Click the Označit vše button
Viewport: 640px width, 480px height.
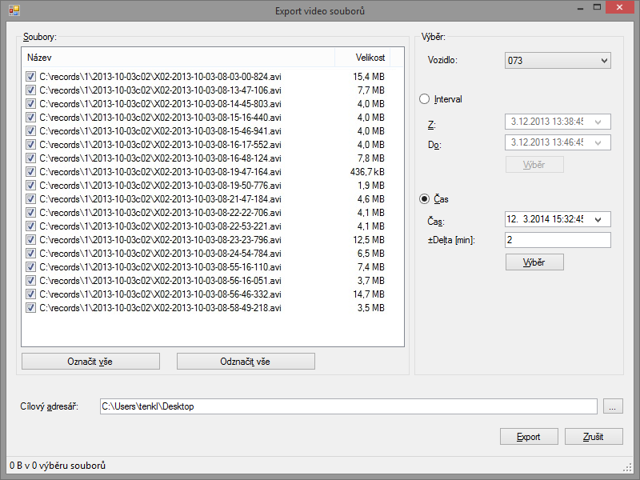pos(90,362)
